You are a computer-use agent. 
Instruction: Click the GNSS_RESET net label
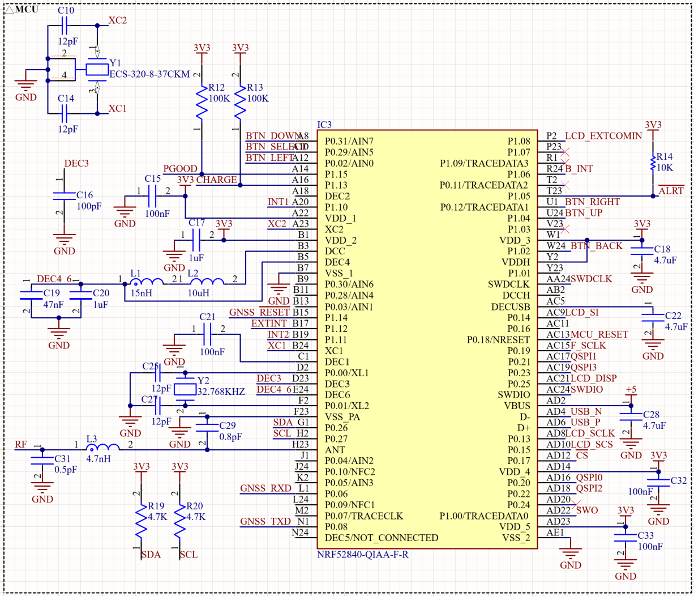pyautogui.click(x=259, y=312)
